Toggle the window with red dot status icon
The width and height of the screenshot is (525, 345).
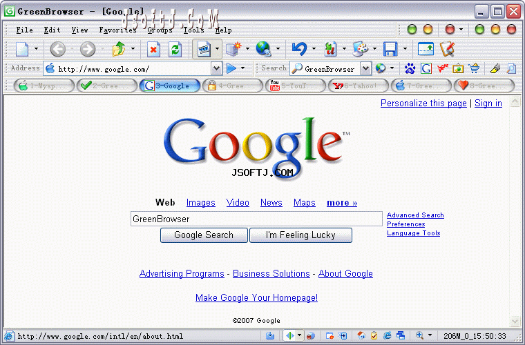click(x=330, y=335)
